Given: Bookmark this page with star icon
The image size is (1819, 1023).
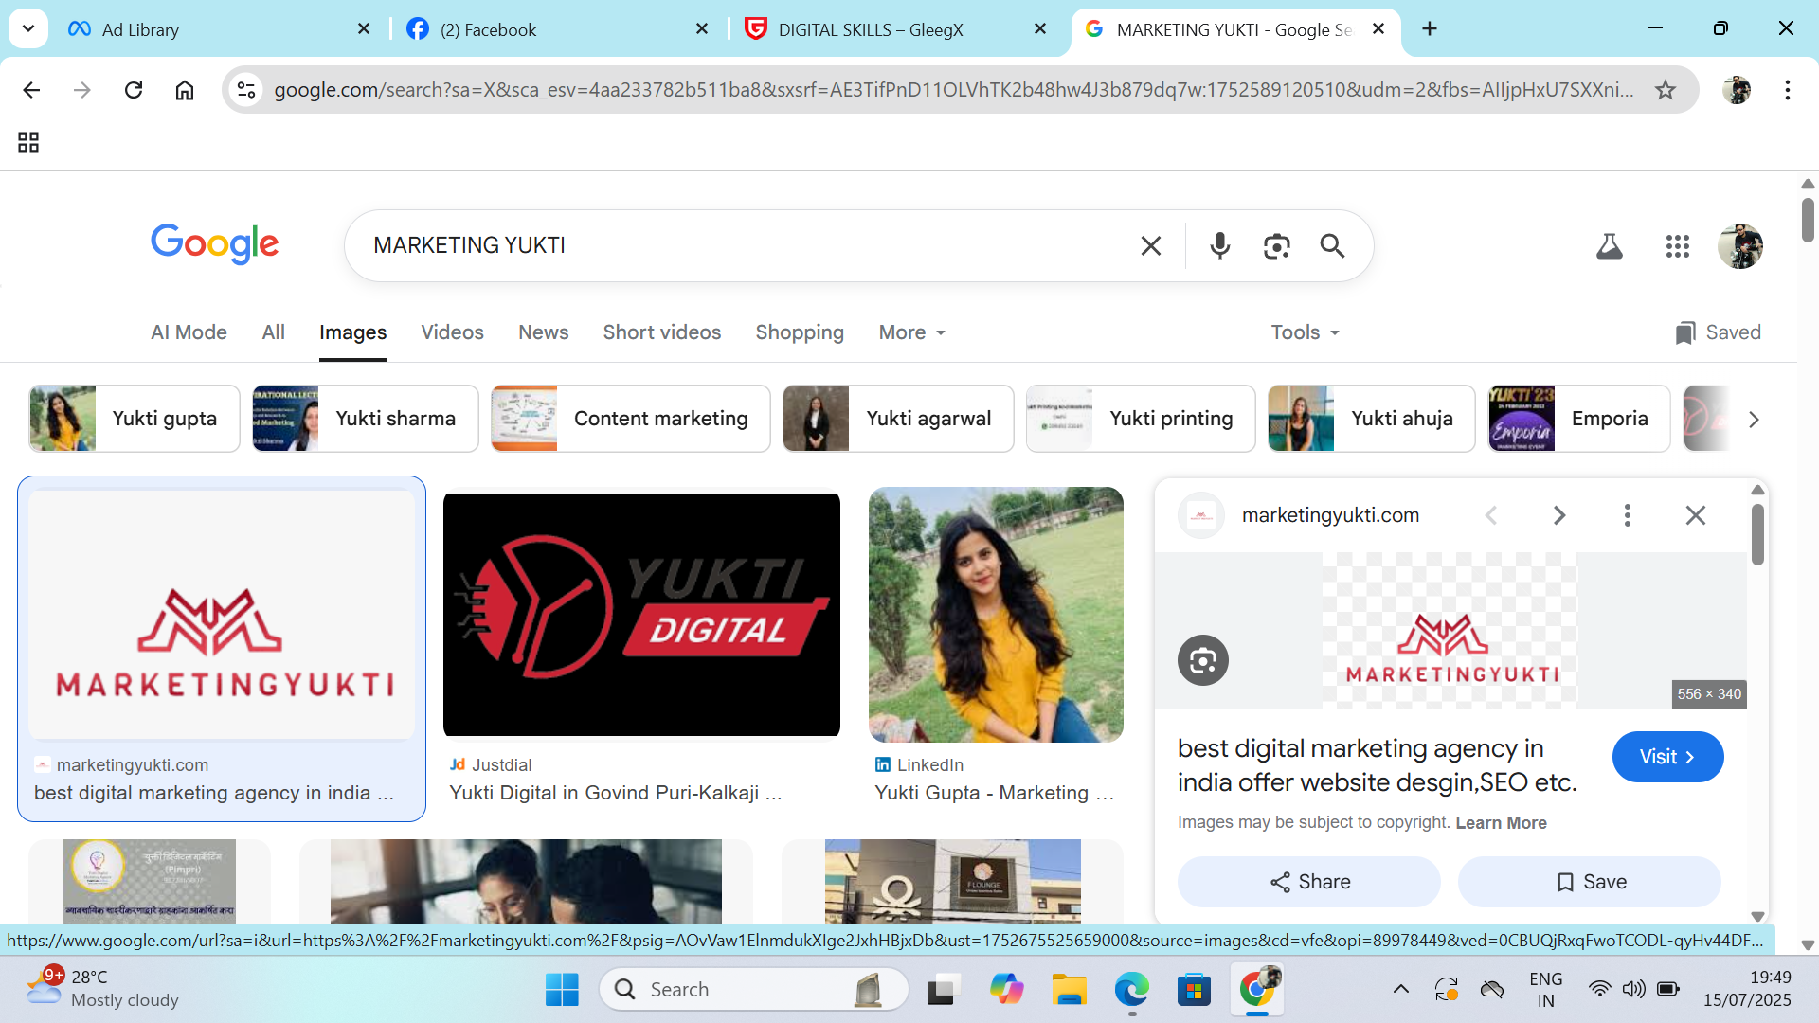Looking at the screenshot, I should pos(1665,90).
